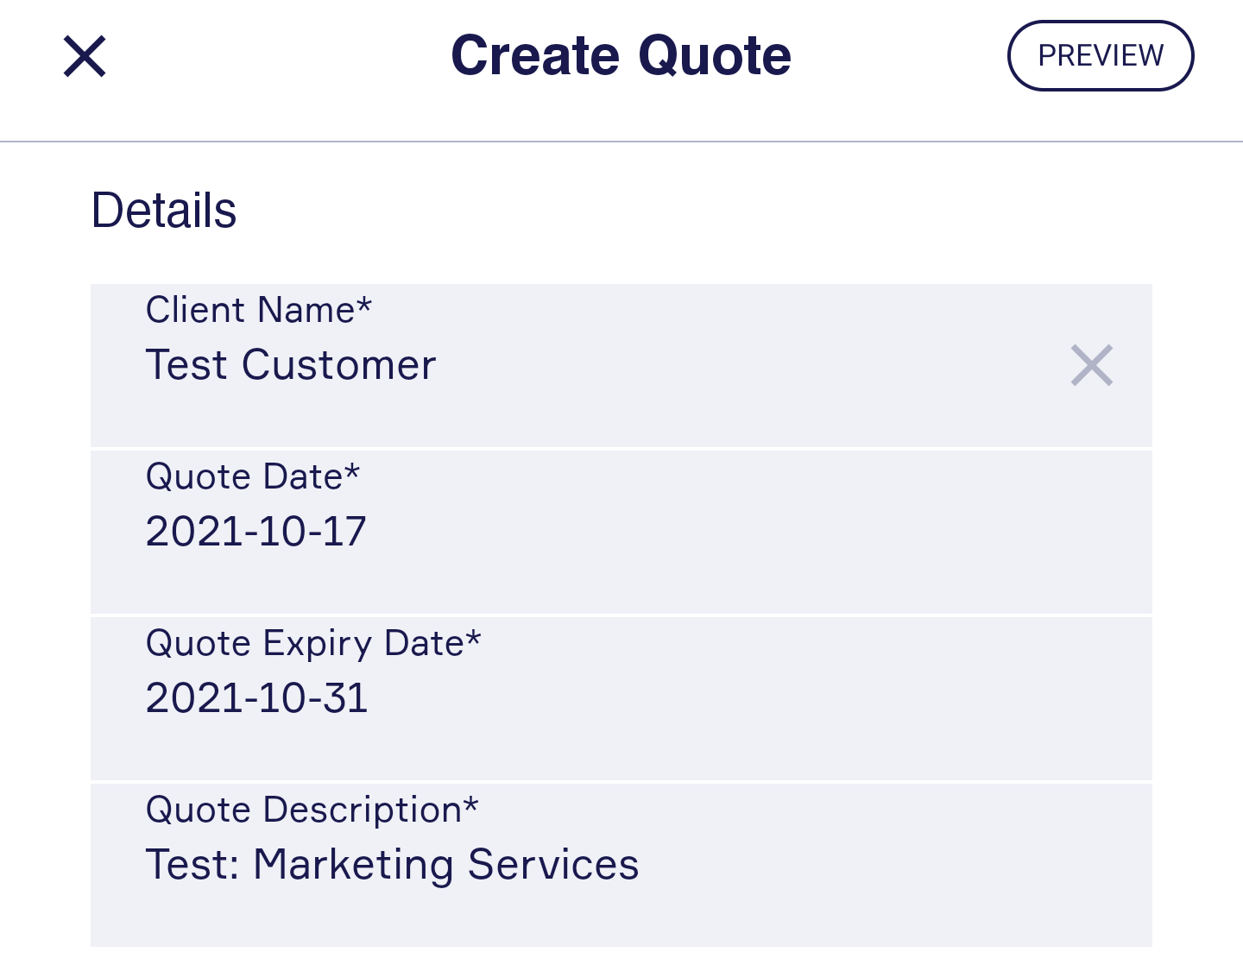Click the Create Quote title
The width and height of the screenshot is (1243, 971).
621,56
